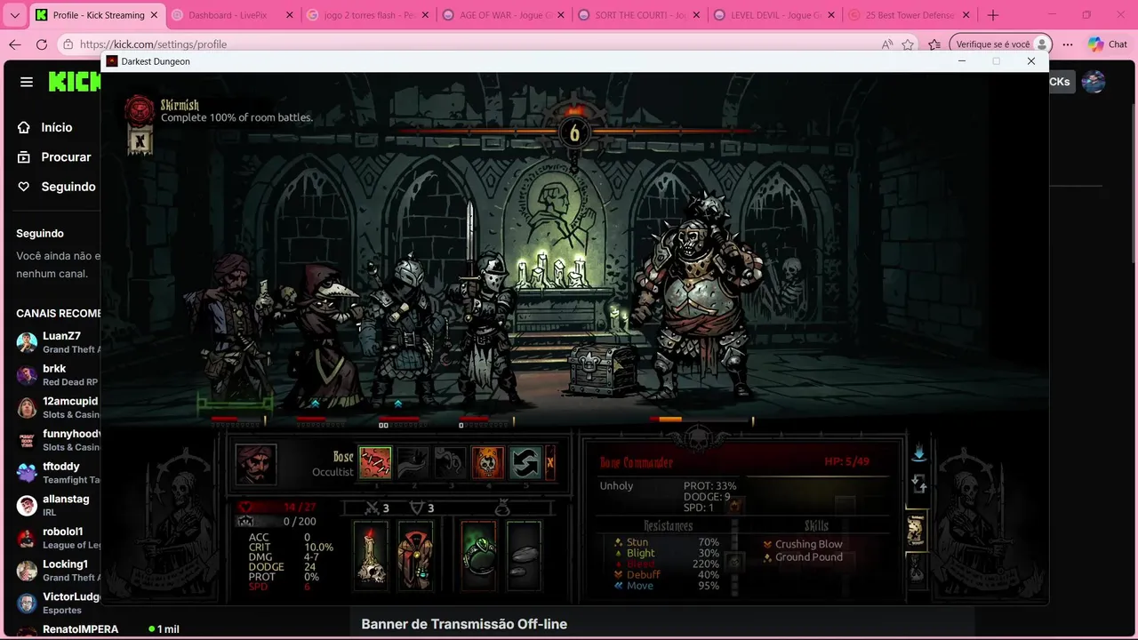Go to Início in Kick sidebar
Screen dimensions: 1138x640
(45, 127)
